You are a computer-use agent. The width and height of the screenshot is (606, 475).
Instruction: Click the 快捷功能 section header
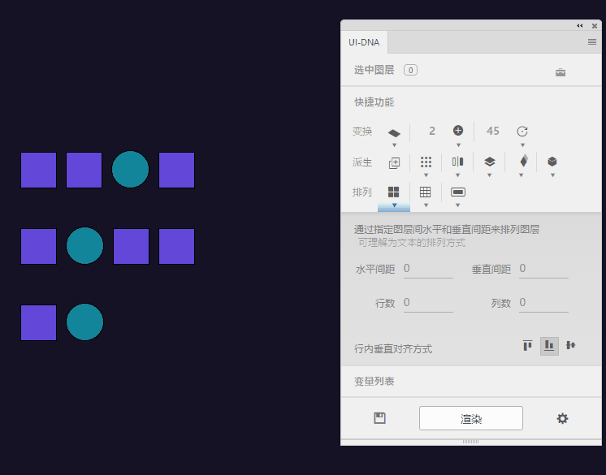point(374,102)
